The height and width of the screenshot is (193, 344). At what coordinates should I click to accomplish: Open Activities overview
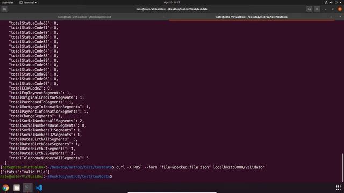tap(8, 2)
